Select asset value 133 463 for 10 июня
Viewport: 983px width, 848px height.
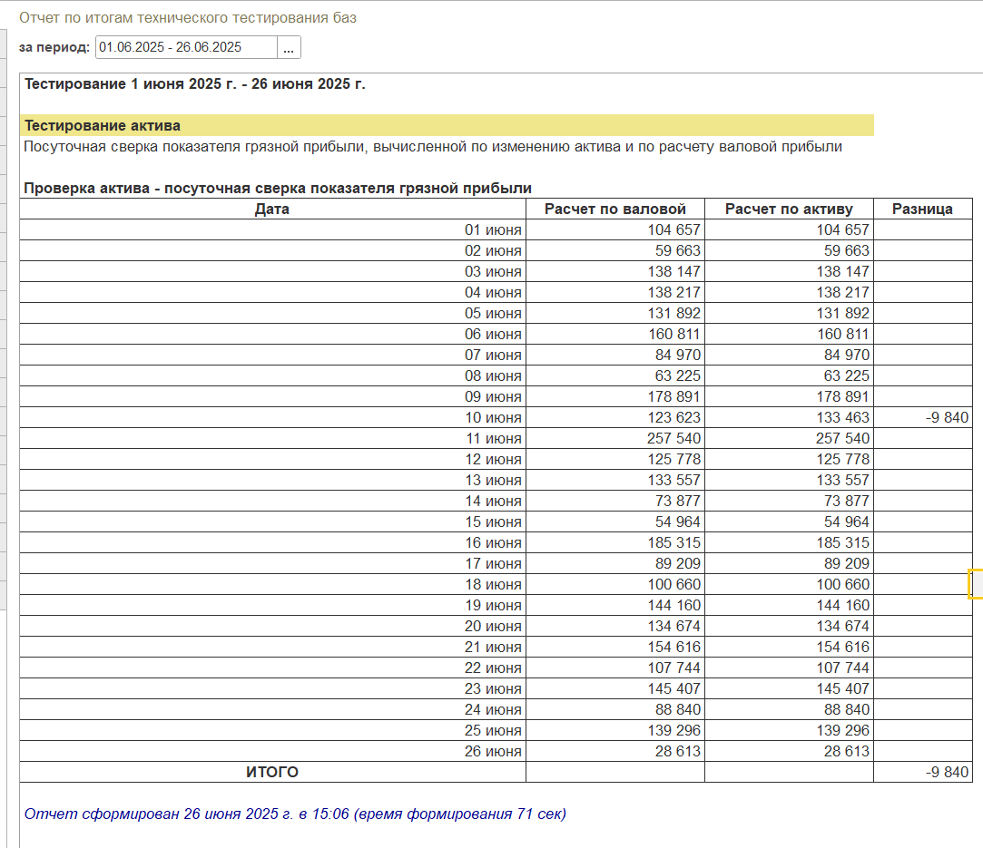click(x=789, y=418)
